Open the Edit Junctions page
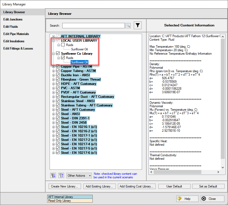This screenshot has height=205, width=228. (13, 19)
